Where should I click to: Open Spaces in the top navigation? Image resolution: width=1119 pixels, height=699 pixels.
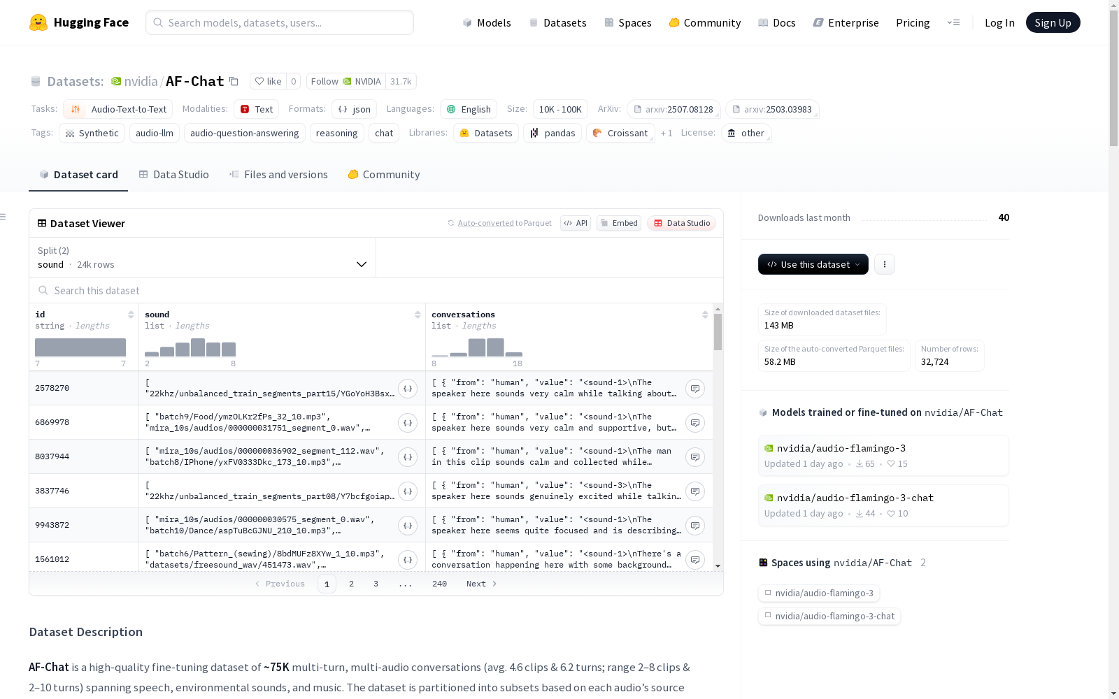[x=628, y=22]
